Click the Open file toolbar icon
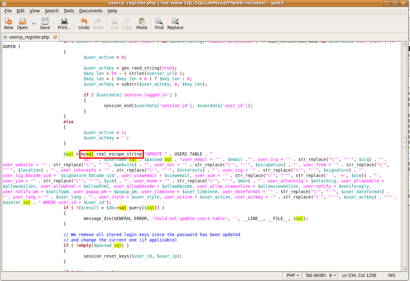The image size is (410, 281). tap(22, 24)
